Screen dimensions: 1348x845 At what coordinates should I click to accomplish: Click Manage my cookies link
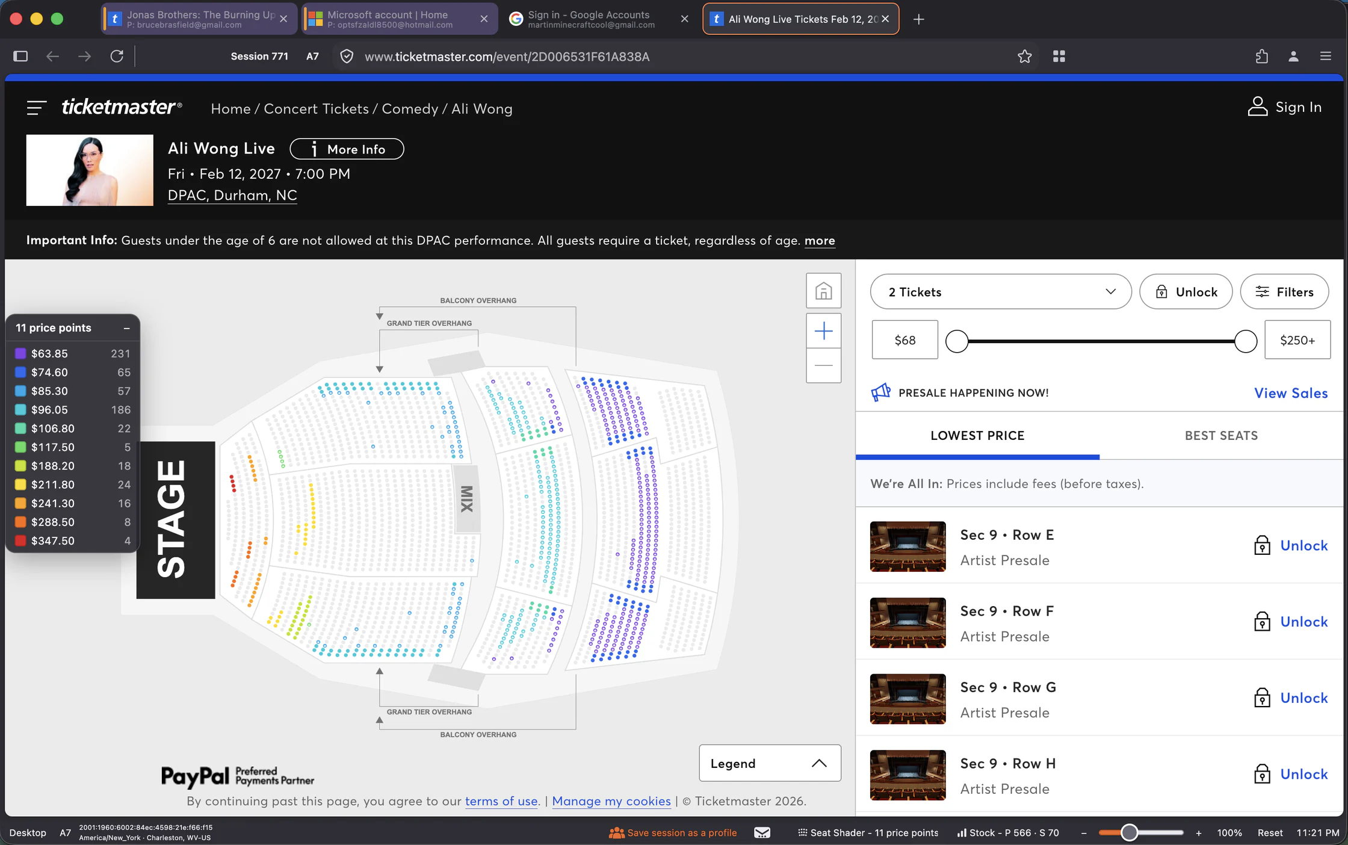pos(611,801)
